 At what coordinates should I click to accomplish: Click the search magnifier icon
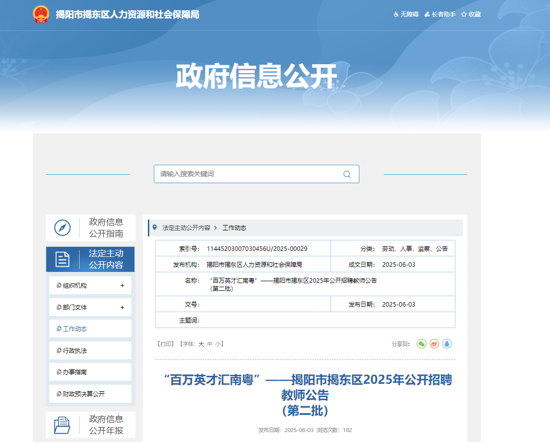347,174
